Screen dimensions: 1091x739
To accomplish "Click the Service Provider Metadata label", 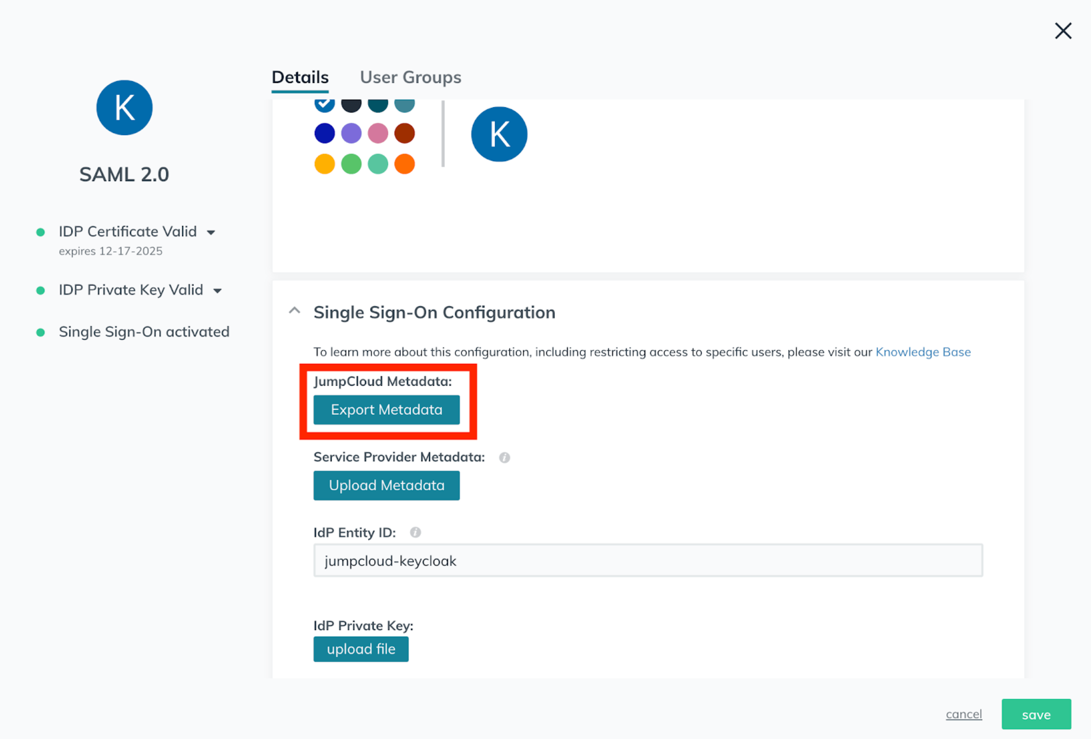I will pyautogui.click(x=399, y=457).
